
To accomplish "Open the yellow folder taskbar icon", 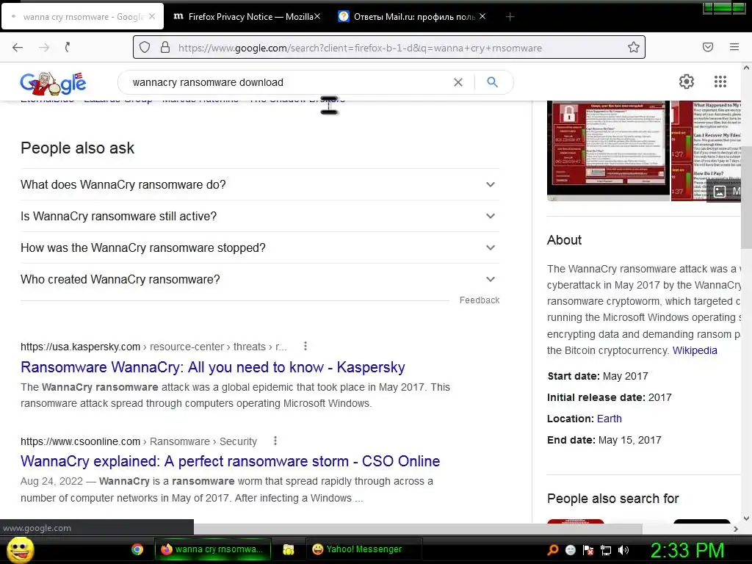I will (288, 549).
